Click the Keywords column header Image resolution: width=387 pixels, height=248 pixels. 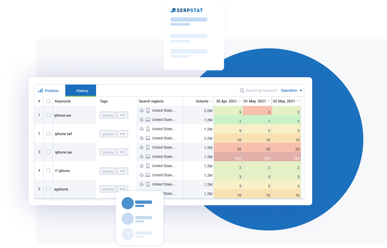pyautogui.click(x=63, y=101)
